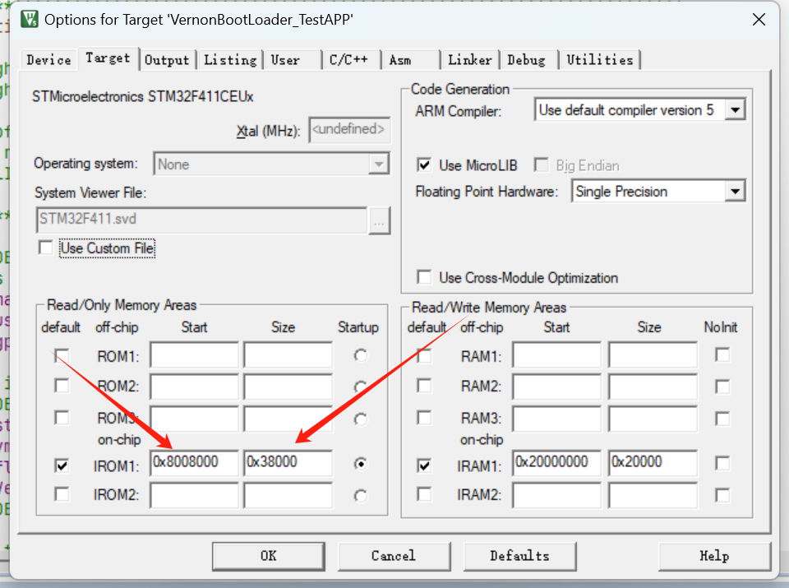Viewport: 789px width, 588px height.
Task: Click the Keil uVision icon in title bar
Action: [30, 19]
